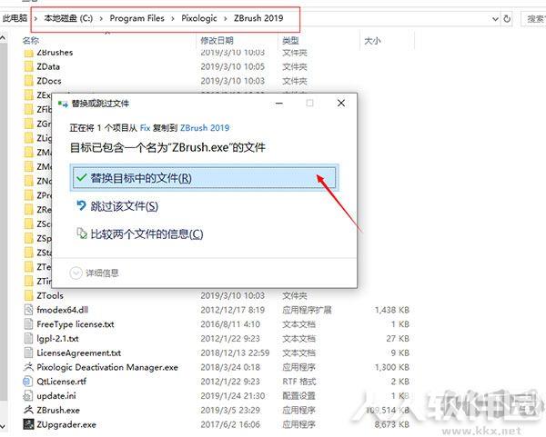Click the refresh icon beside address bar
The height and width of the screenshot is (437, 546).
pos(507,19)
